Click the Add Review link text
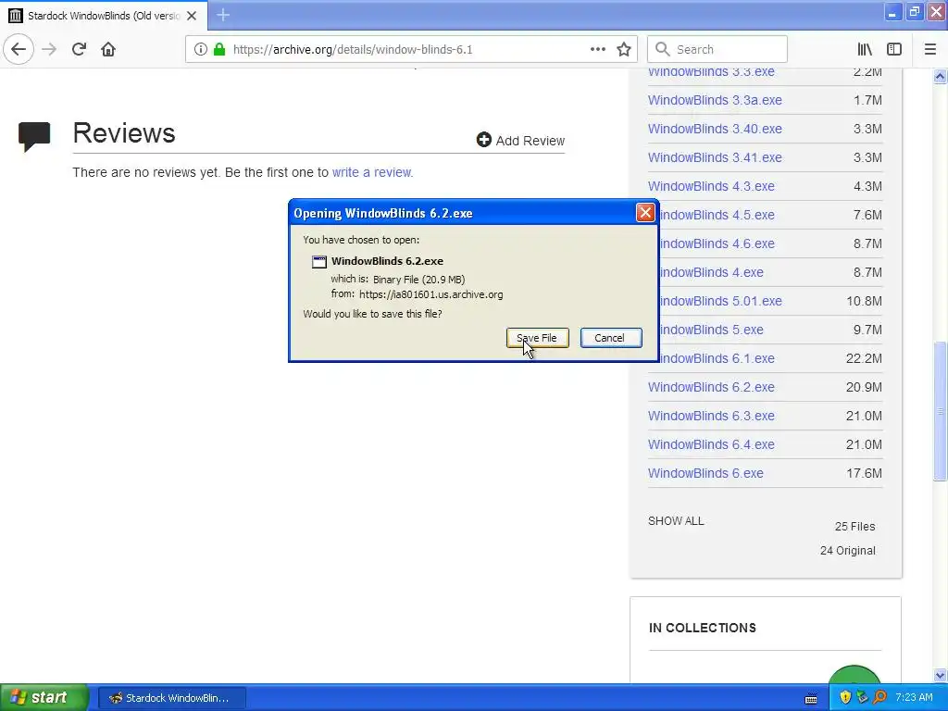 click(x=530, y=141)
